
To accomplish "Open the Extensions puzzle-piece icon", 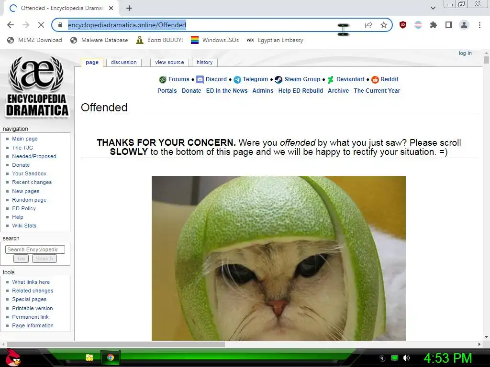I will pyautogui.click(x=433, y=25).
